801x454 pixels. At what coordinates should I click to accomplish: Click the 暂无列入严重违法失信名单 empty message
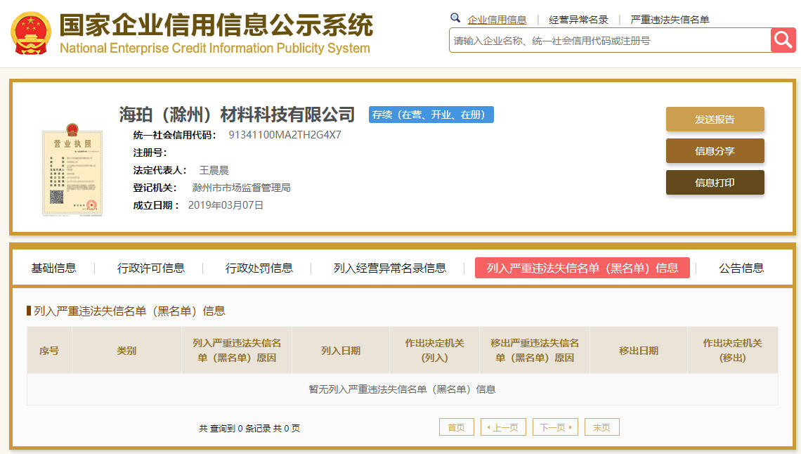(x=402, y=389)
